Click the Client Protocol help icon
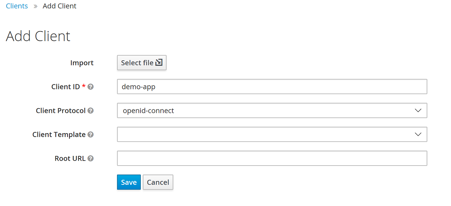 pos(91,110)
